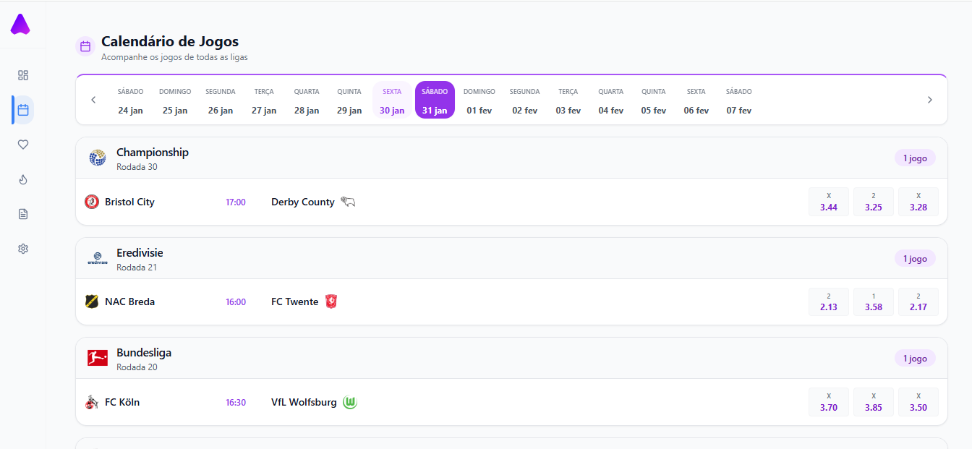Viewport: 972px width, 449px height.
Task: Click the app logo at the top left
Action: tap(20, 24)
